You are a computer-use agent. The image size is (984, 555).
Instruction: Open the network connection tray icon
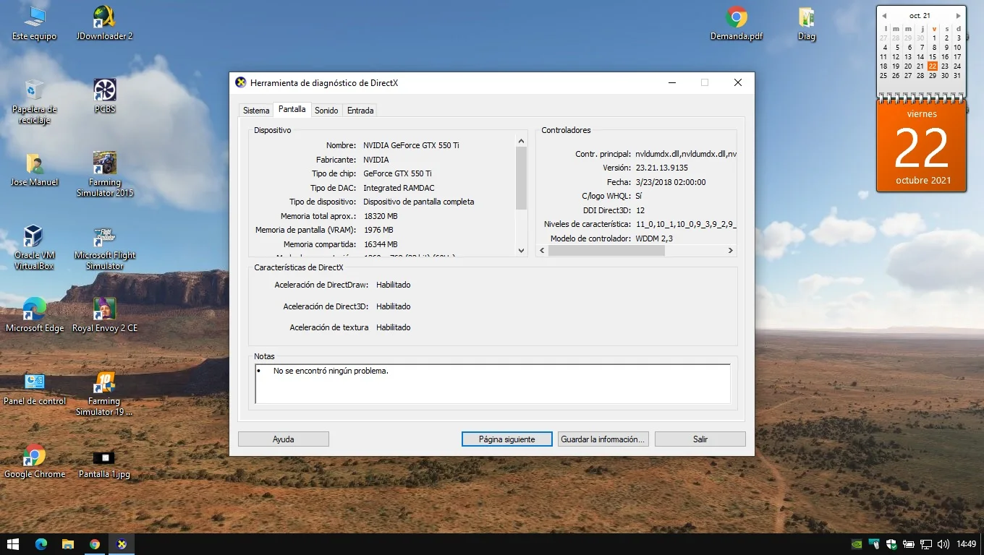coord(926,544)
